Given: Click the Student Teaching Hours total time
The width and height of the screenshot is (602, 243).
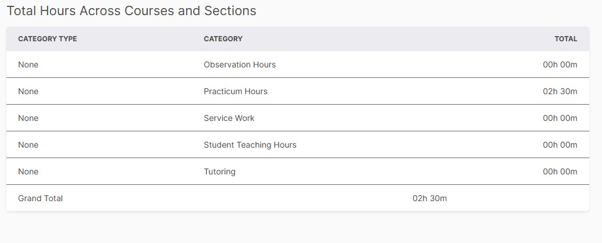Looking at the screenshot, I should click(x=560, y=145).
